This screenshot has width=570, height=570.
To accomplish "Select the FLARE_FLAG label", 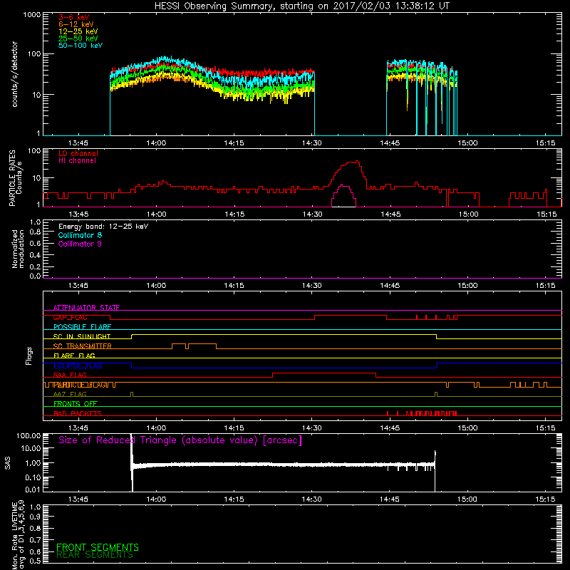I will pyautogui.click(x=74, y=356).
